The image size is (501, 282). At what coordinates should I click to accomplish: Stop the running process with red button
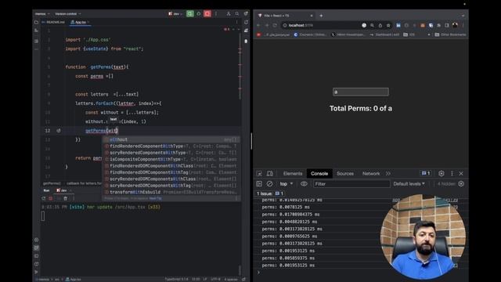[x=207, y=14]
